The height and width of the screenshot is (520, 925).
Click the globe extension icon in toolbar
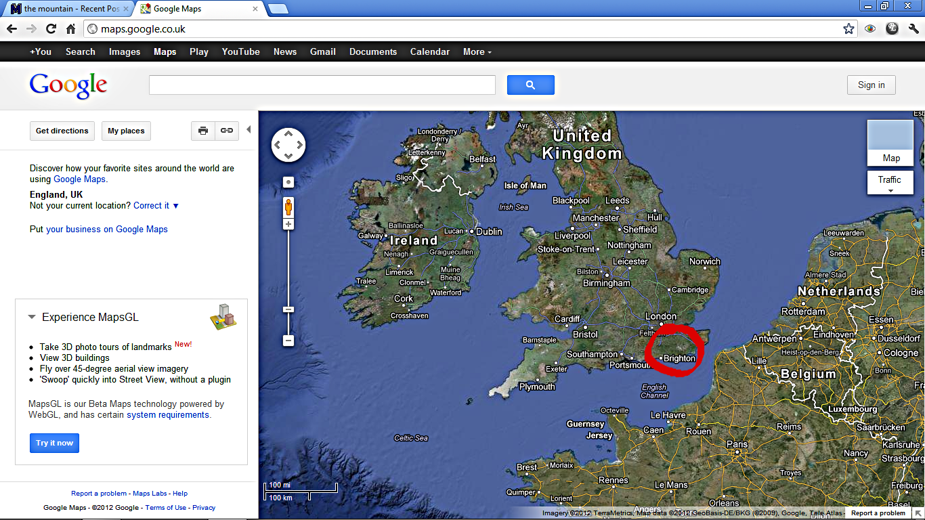point(892,29)
